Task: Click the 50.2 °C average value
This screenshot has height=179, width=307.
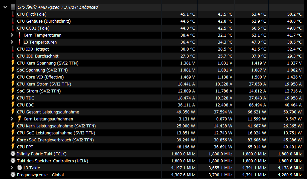Action: pyautogui.click(x=294, y=14)
